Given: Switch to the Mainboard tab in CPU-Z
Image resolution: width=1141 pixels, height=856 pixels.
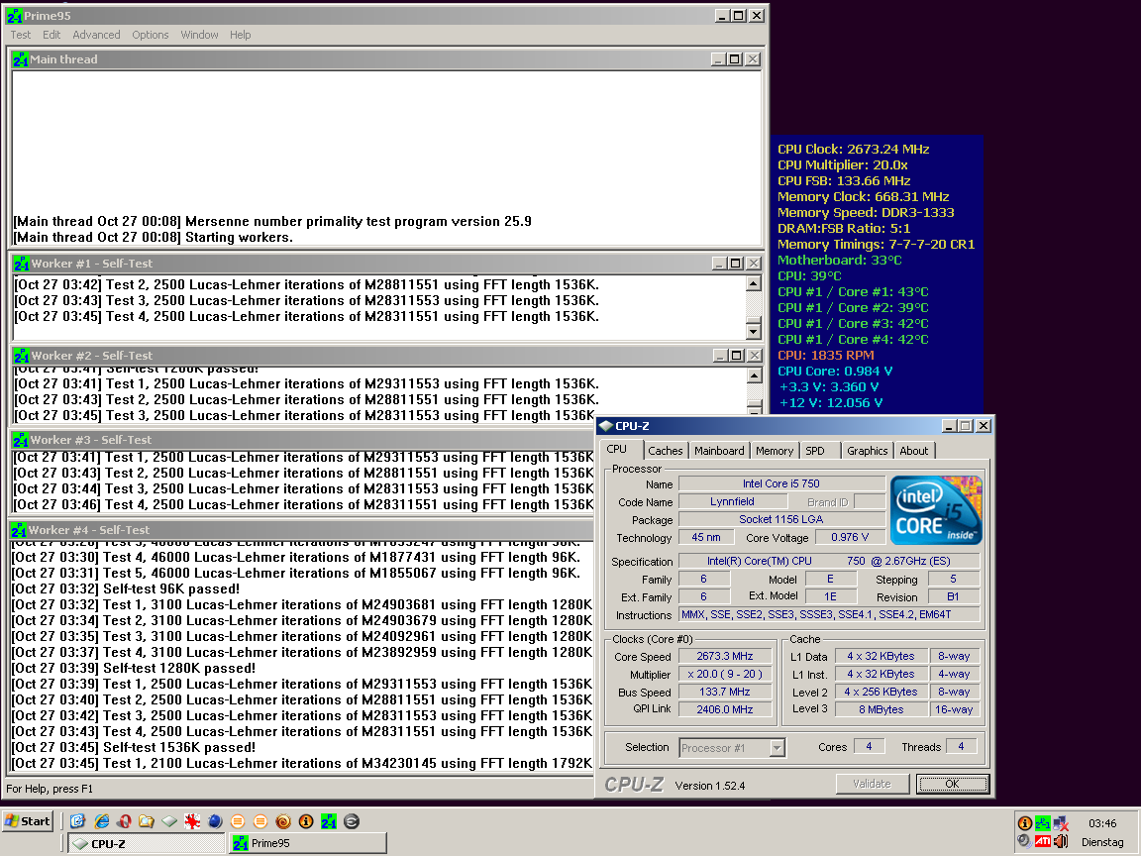Looking at the screenshot, I should tap(719, 451).
